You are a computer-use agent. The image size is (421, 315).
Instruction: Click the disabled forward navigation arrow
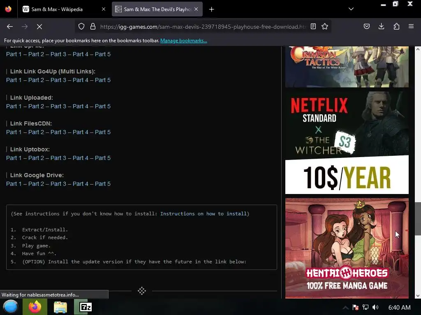tap(25, 27)
